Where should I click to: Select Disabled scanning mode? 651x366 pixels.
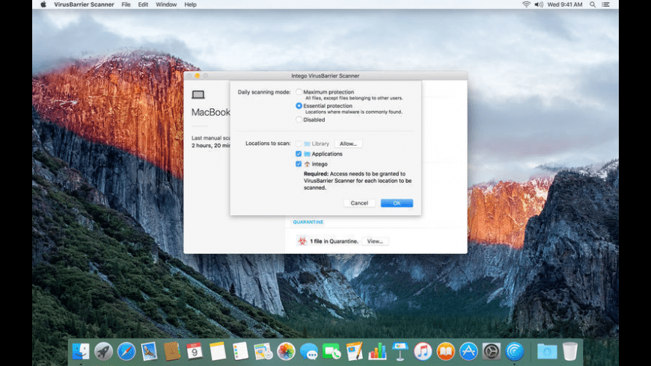point(299,120)
